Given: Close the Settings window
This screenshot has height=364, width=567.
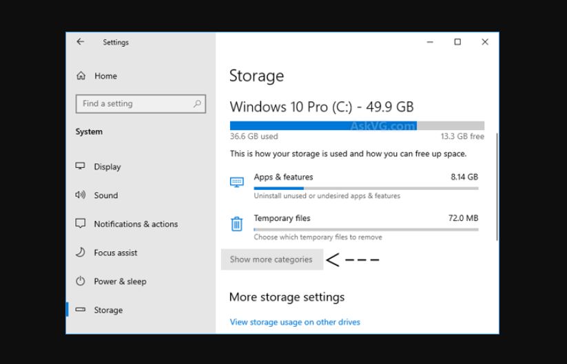Looking at the screenshot, I should (485, 42).
